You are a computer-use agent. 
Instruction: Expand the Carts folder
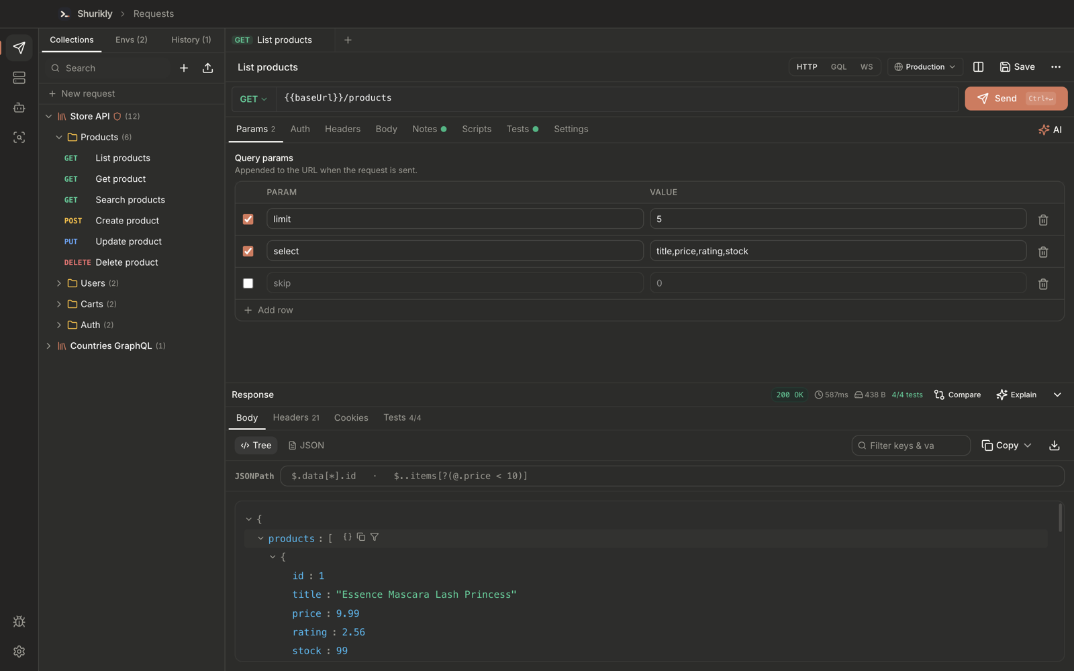pos(59,304)
